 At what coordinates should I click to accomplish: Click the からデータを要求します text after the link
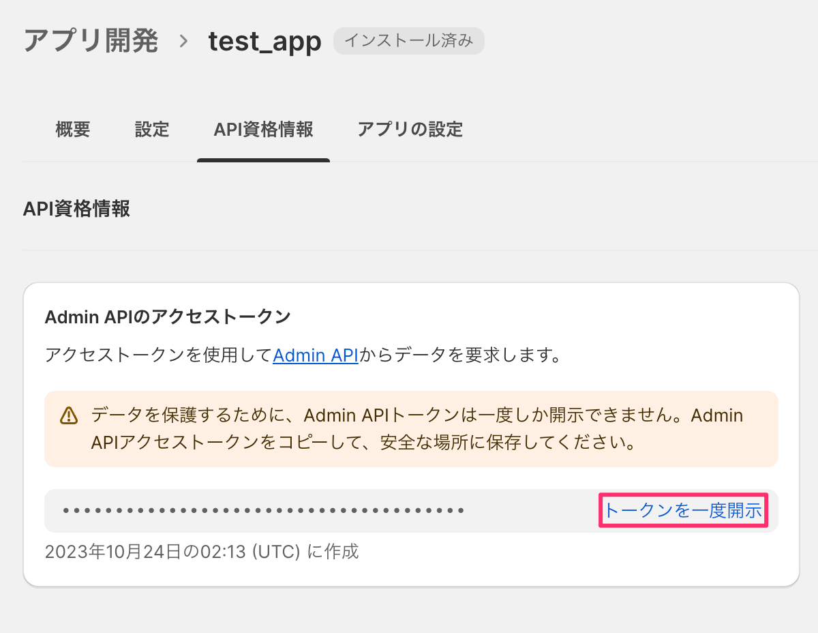click(x=460, y=355)
